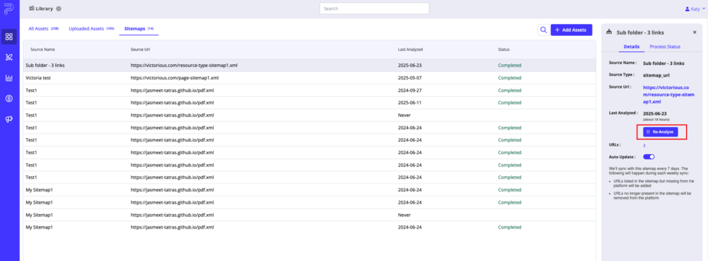Click the 2025-05-07 date cell
Screen dimensions: 708x261
409,77
